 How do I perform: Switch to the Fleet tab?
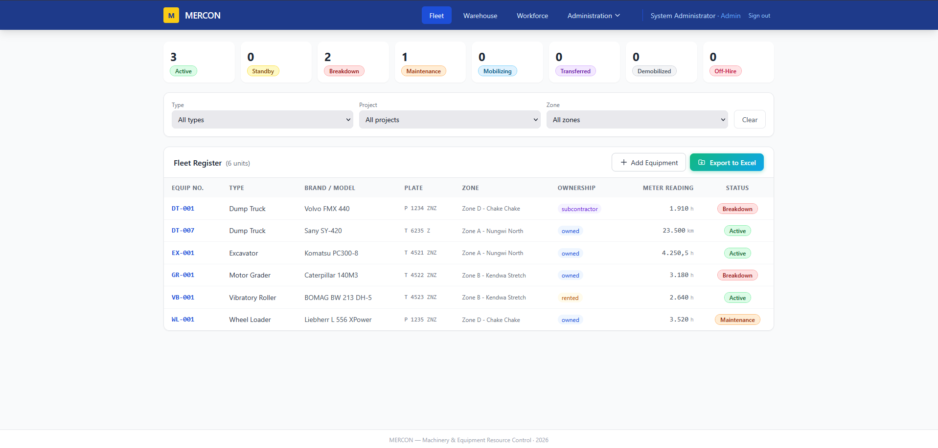tap(436, 16)
